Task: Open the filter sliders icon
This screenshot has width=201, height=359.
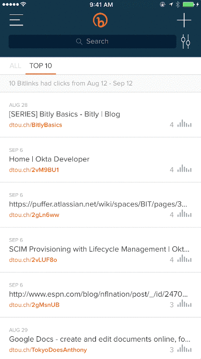Action: [x=186, y=42]
